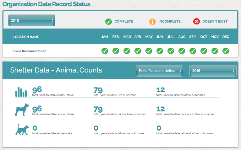Click the 96 canine intake value
Image resolution: width=241 pixels, height=150 pixels.
coord(37,109)
